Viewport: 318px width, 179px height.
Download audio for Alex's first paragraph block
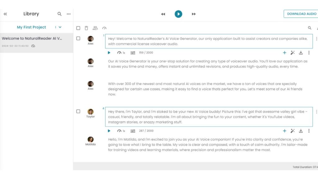point(300,53)
